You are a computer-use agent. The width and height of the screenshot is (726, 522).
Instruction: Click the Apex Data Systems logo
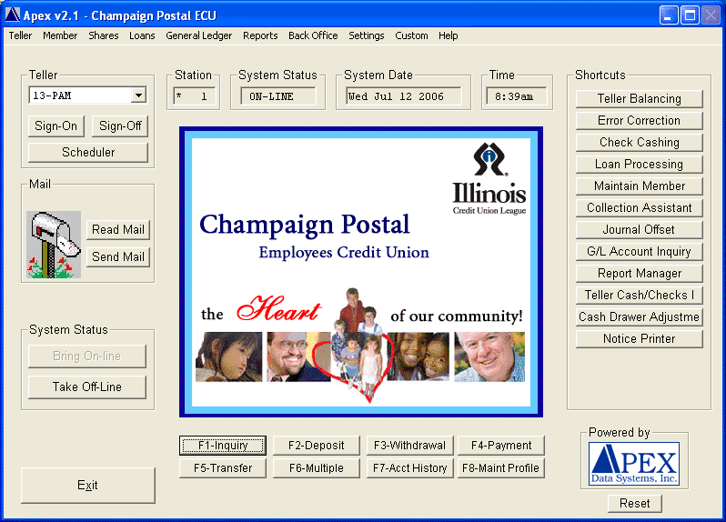click(634, 464)
